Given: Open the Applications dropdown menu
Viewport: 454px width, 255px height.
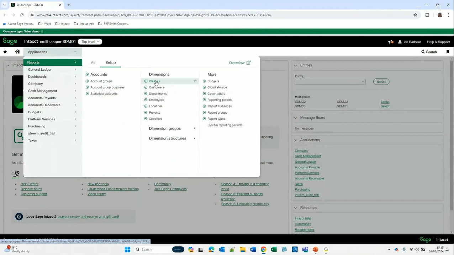Looking at the screenshot, I should click(53, 52).
